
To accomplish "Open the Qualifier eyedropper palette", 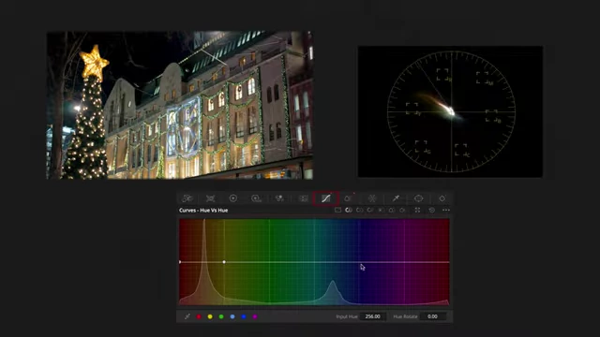I will [x=396, y=198].
